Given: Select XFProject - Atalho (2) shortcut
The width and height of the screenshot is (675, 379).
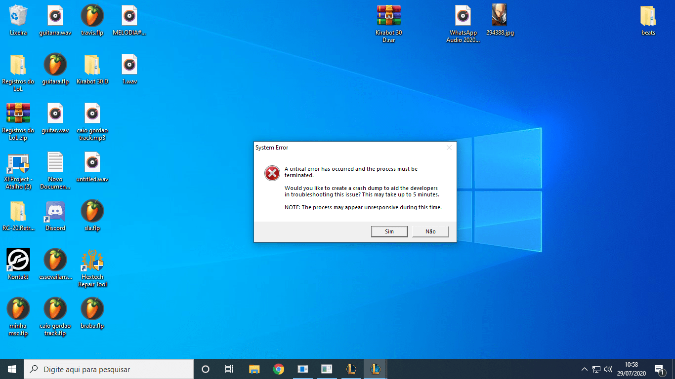Looking at the screenshot, I should coord(18,170).
